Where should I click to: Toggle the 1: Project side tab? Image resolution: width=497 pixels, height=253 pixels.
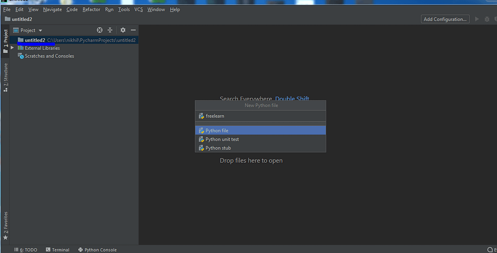tap(5, 42)
